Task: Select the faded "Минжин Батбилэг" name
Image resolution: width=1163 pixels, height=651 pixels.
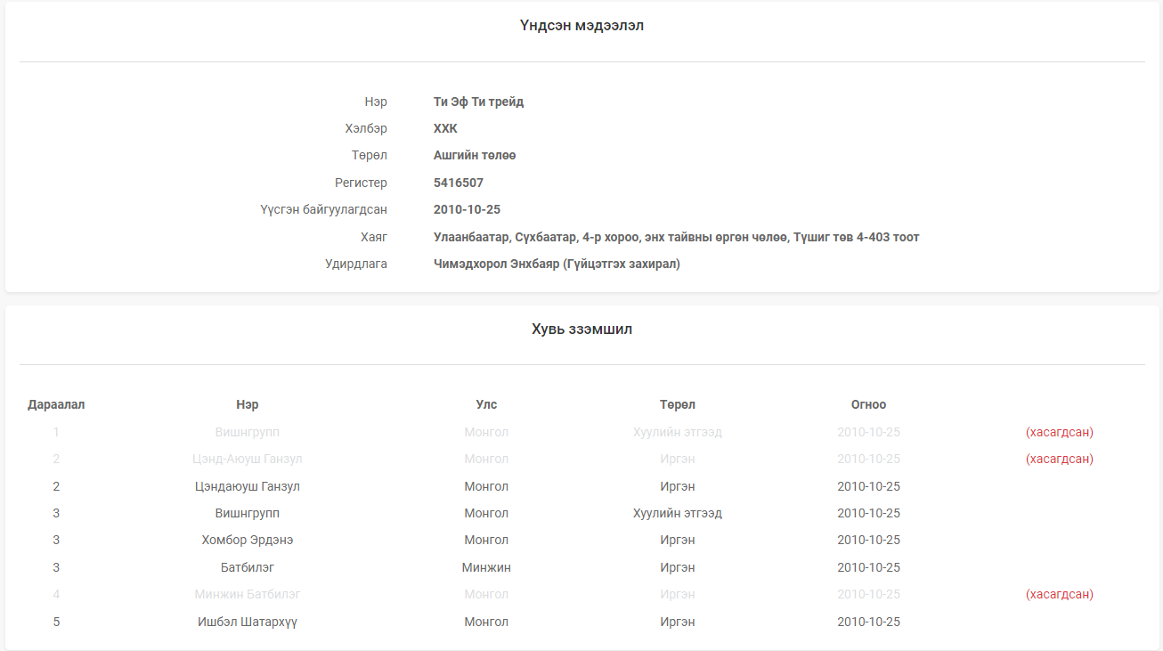Action: (x=248, y=594)
